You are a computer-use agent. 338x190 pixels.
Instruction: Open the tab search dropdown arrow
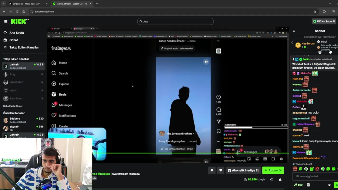pyautogui.click(x=3, y=4)
